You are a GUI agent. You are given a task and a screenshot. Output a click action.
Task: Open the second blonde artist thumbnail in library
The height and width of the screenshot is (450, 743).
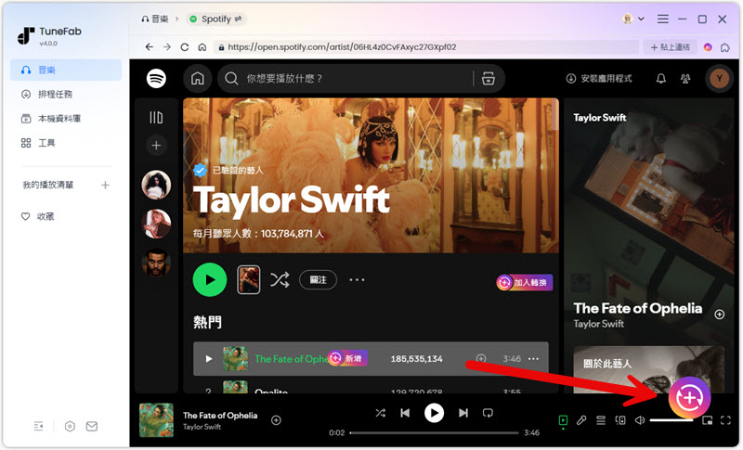156,224
